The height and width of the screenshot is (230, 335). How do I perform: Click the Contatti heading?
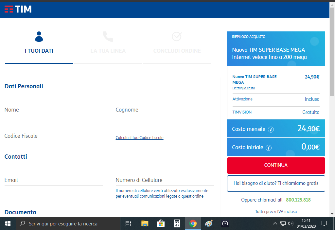point(16,157)
